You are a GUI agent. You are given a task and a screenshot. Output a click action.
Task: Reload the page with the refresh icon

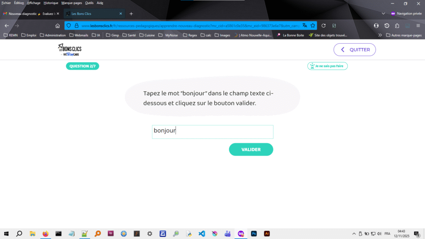(323, 25)
